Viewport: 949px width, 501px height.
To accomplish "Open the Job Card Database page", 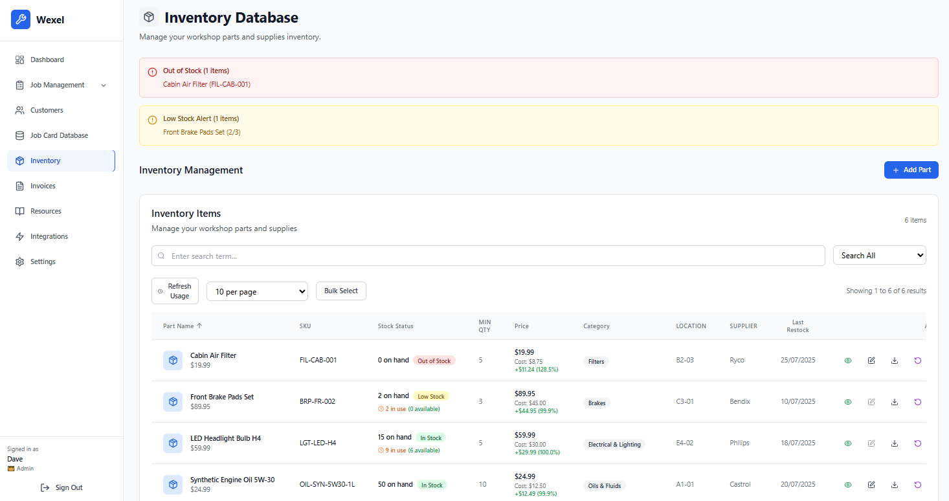I will 61,135.
